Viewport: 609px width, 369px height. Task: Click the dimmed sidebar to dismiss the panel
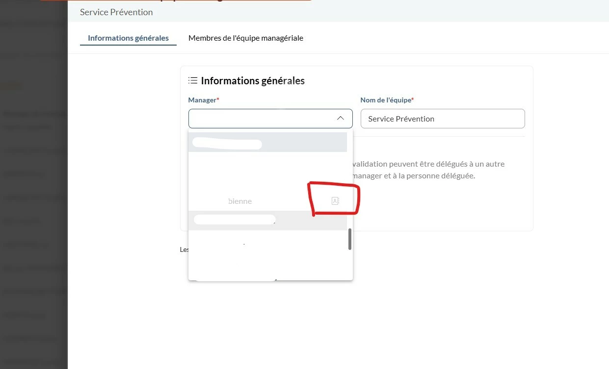pos(33,196)
